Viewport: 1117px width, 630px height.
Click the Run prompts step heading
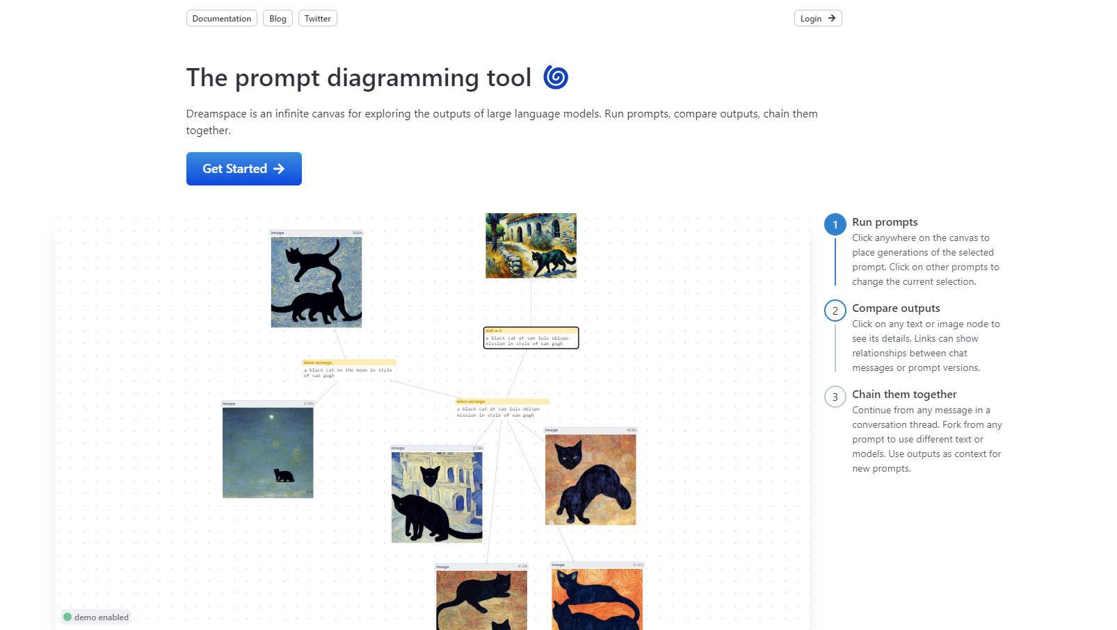pos(885,222)
